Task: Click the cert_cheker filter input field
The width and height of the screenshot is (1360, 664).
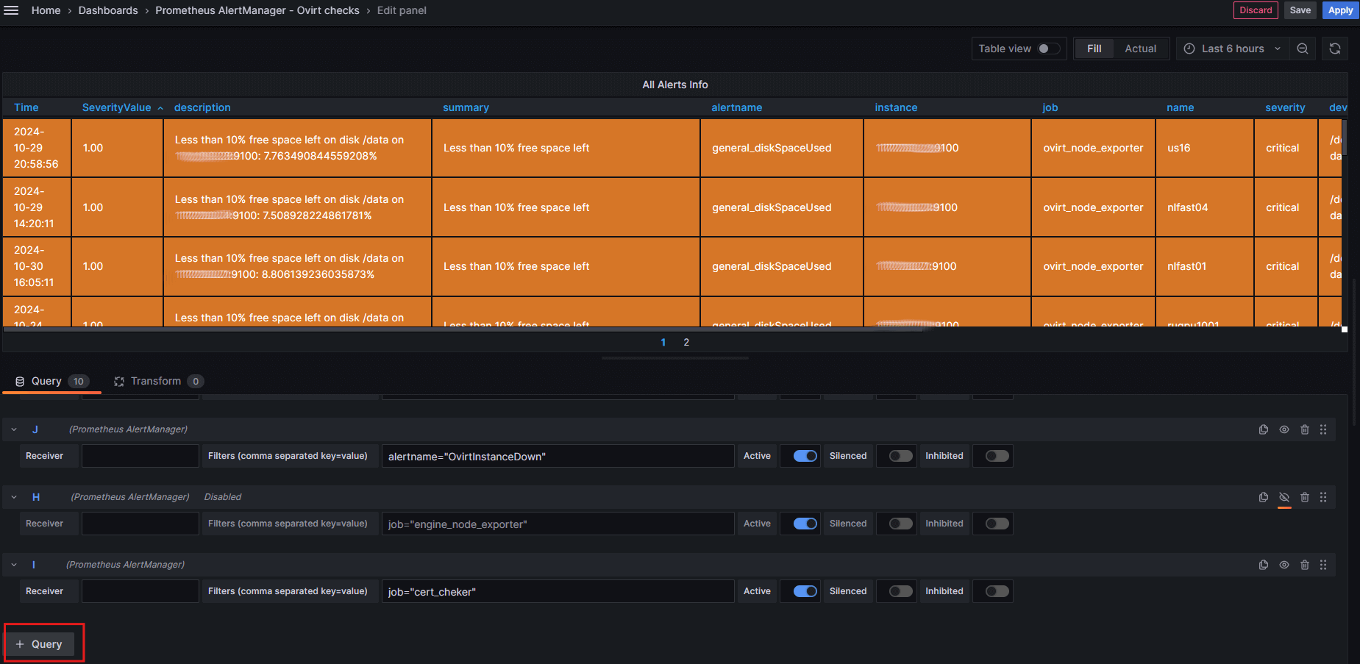Action: [558, 591]
